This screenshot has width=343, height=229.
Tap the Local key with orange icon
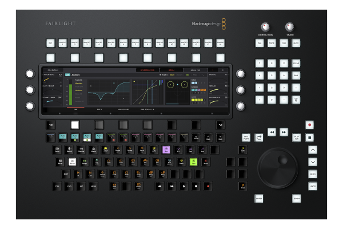click(x=142, y=149)
